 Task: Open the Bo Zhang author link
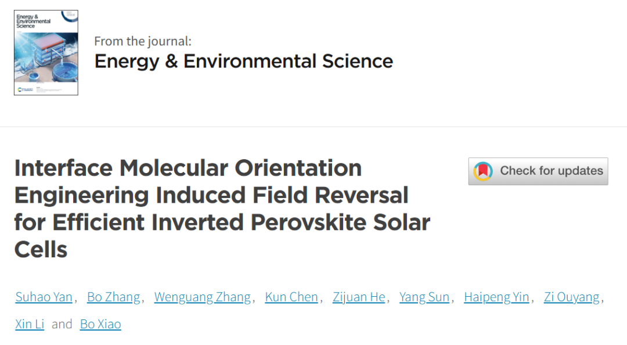(x=113, y=297)
